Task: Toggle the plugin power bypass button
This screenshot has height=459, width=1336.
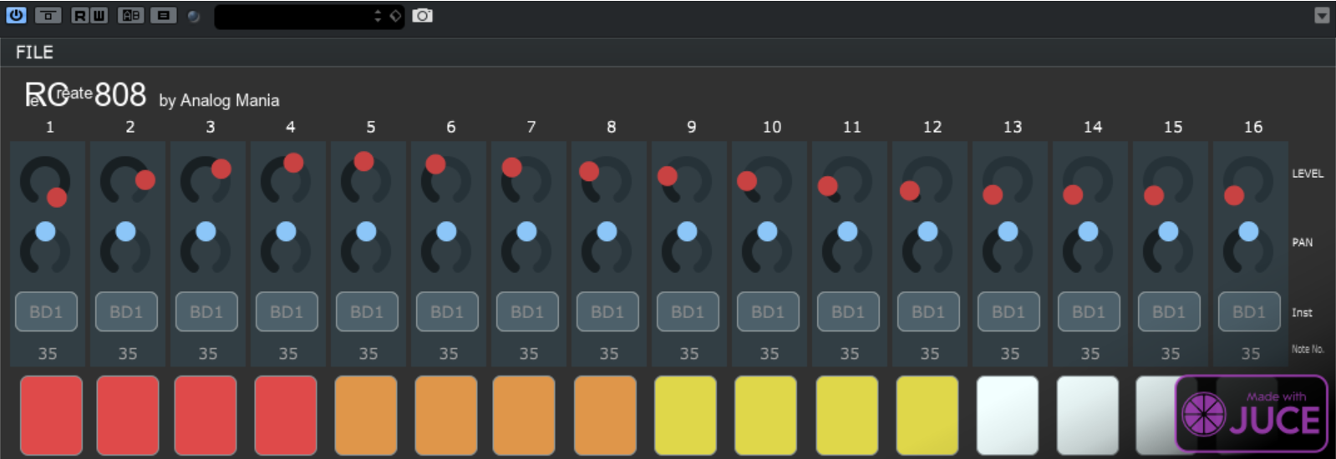Action: [16, 15]
